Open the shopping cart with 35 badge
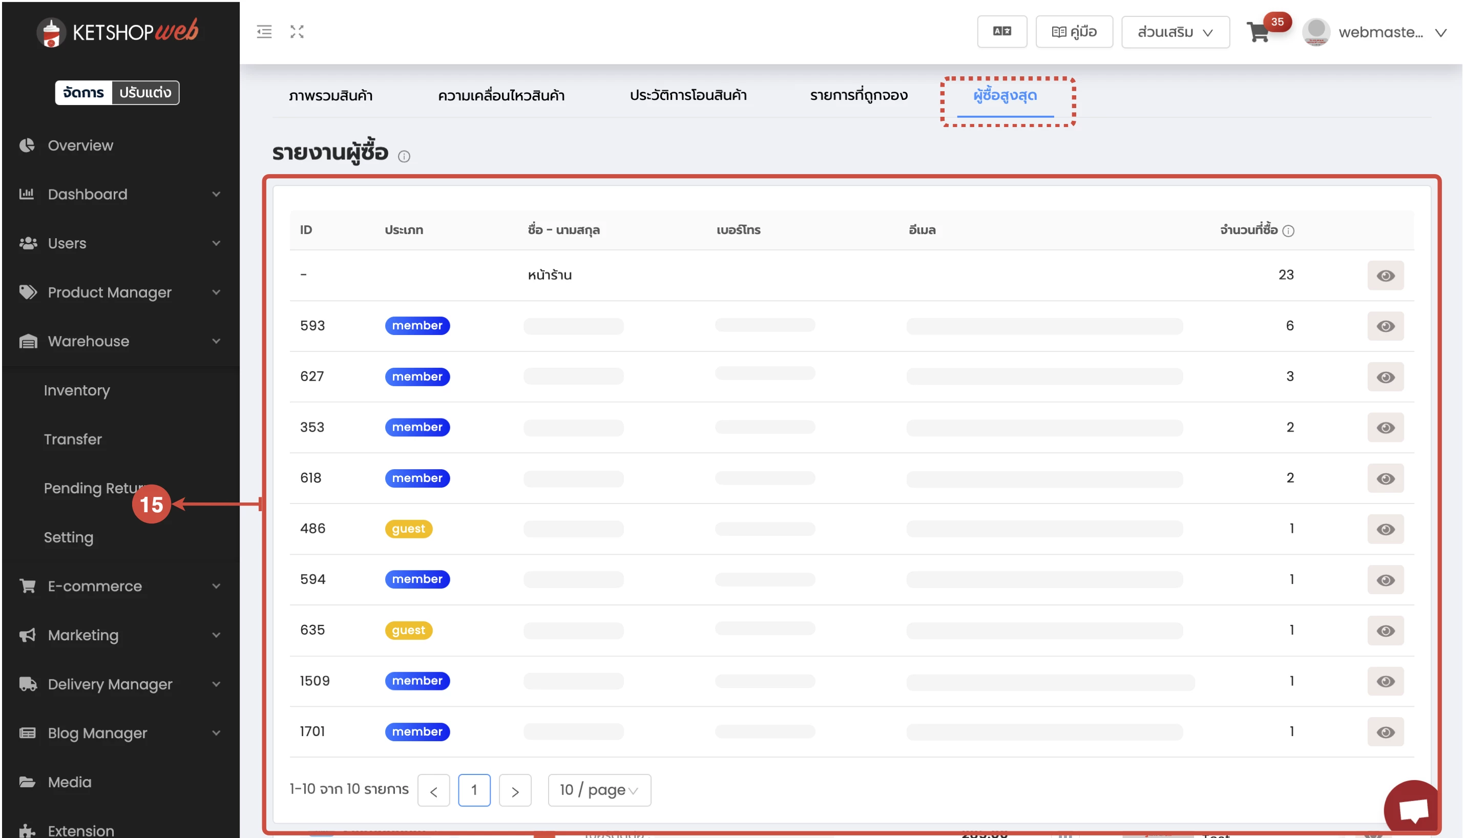This screenshot has width=1465, height=838. pyautogui.click(x=1259, y=33)
